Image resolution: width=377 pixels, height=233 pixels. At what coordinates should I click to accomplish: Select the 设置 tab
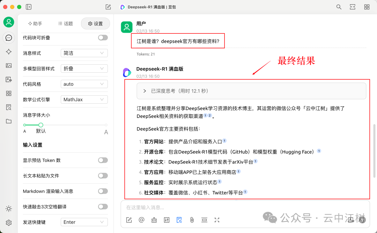pyautogui.click(x=95, y=23)
